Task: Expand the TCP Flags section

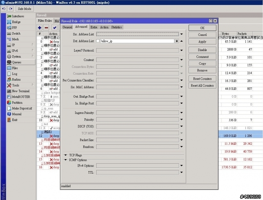Action: [66, 155]
